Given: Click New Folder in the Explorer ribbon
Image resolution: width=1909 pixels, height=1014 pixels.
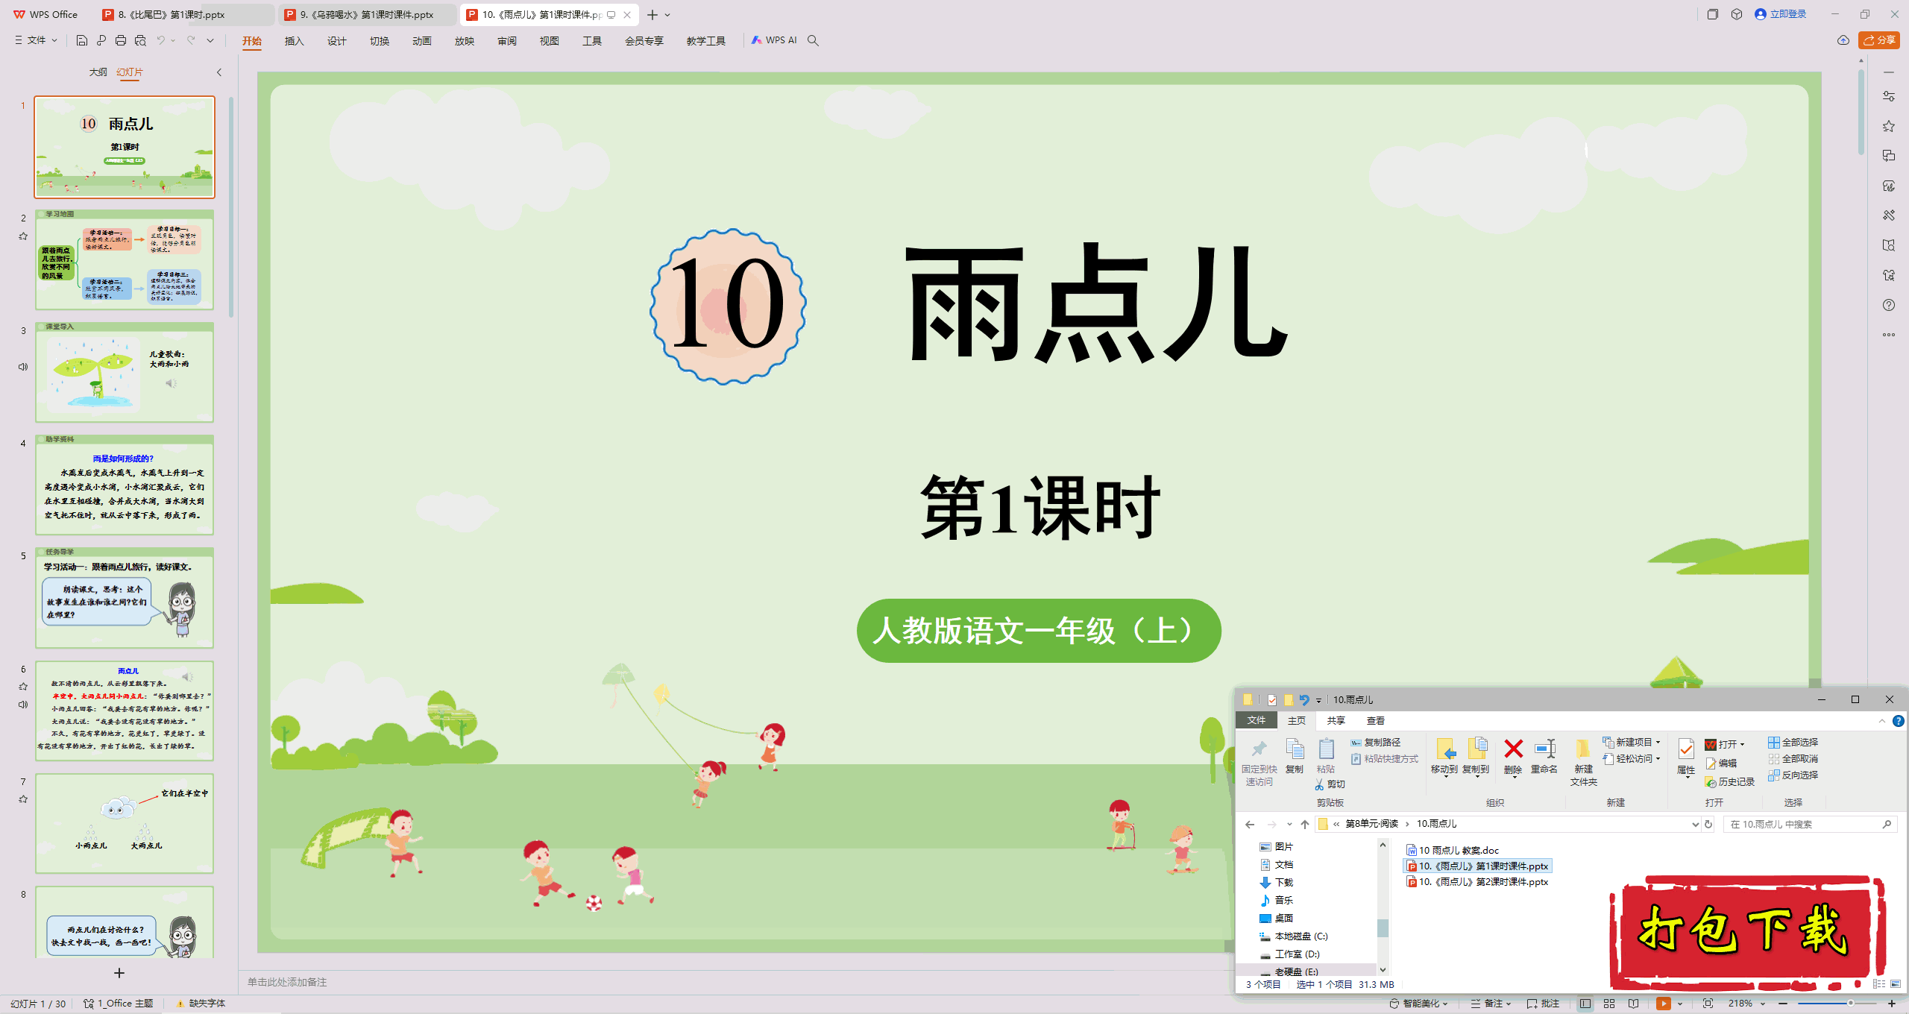Looking at the screenshot, I should 1583,762.
